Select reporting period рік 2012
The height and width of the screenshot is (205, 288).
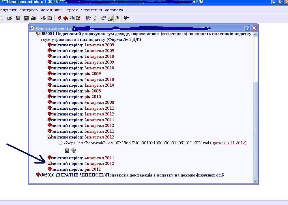92,169
